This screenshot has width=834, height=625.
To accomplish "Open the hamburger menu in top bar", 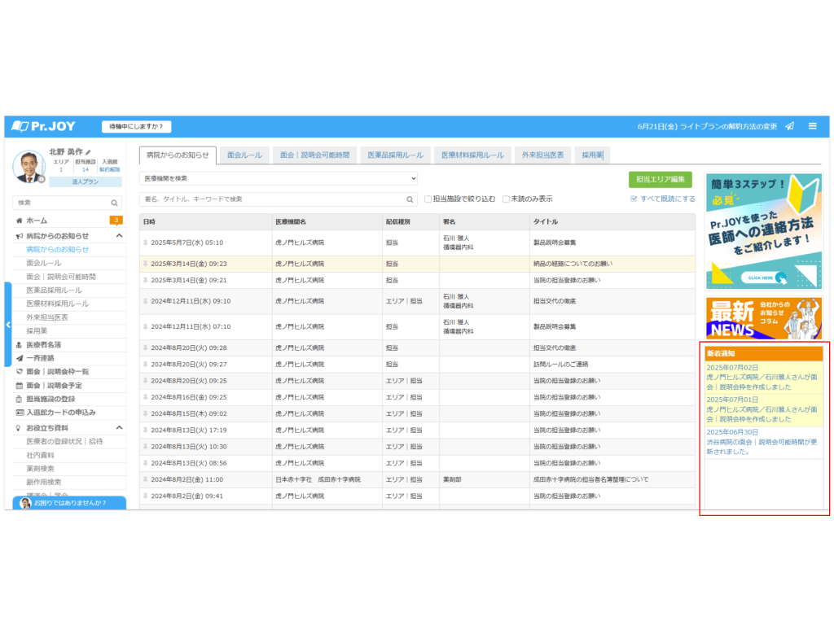I will pos(812,126).
